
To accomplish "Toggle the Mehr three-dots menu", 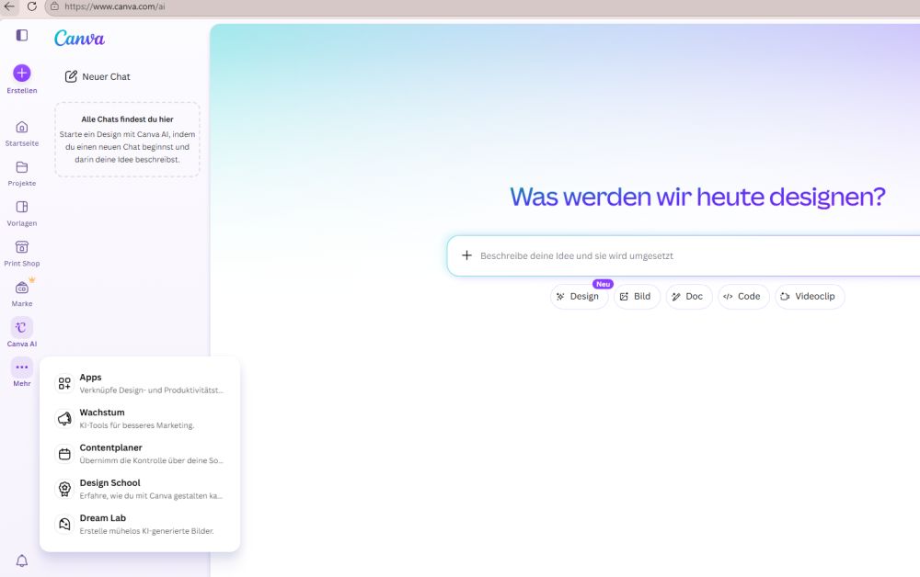I will click(22, 368).
